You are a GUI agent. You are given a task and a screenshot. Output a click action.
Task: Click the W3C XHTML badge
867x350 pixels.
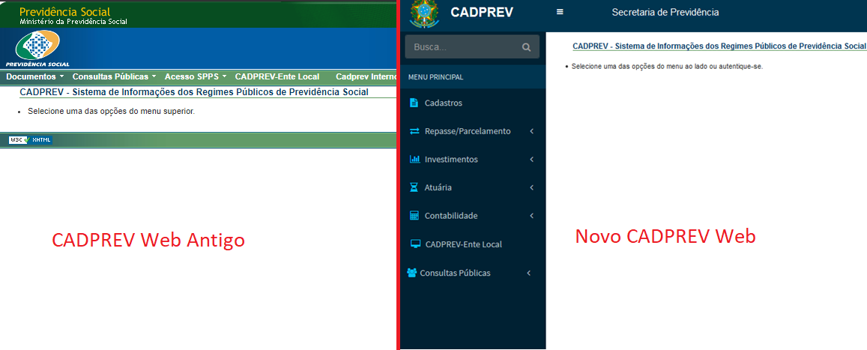pos(31,140)
